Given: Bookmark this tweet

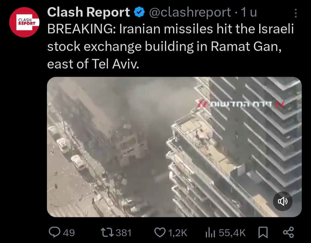Looking at the screenshot, I should pyautogui.click(x=263, y=232).
